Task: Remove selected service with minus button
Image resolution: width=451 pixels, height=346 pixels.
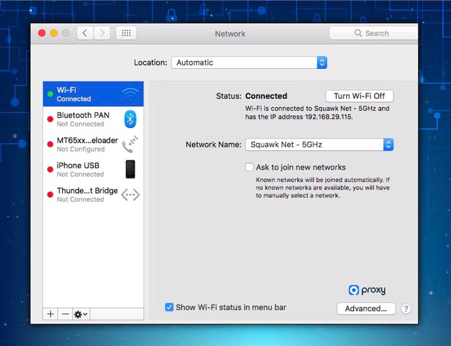Action: pos(65,314)
